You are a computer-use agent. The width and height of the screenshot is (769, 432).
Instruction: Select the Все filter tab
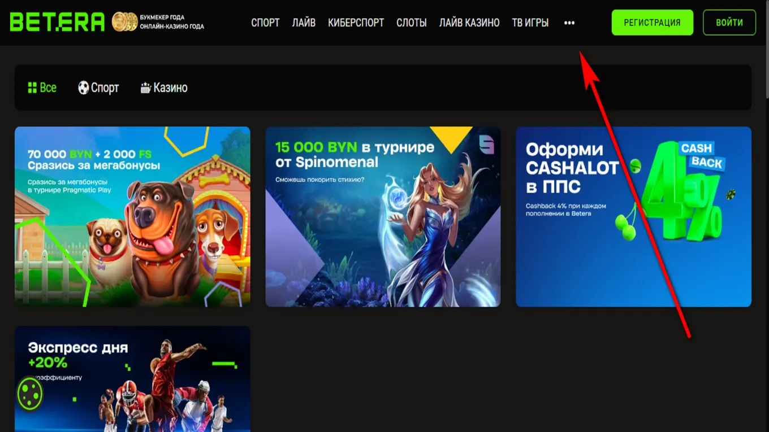[42, 88]
